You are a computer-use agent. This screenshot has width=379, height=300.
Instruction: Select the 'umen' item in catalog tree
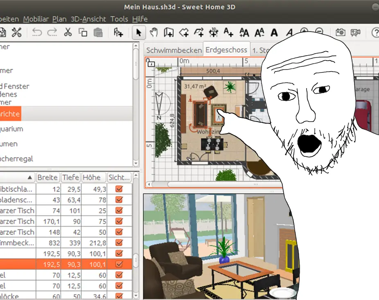(9, 144)
